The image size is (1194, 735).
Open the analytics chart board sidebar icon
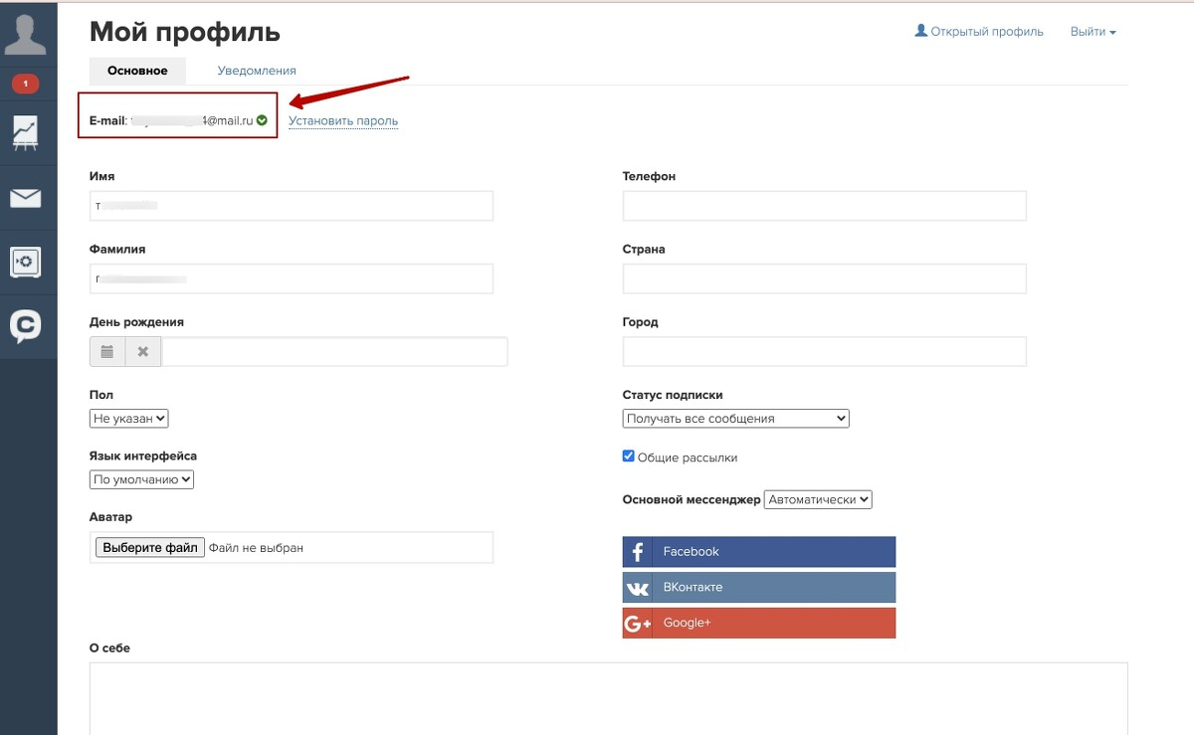pyautogui.click(x=26, y=133)
